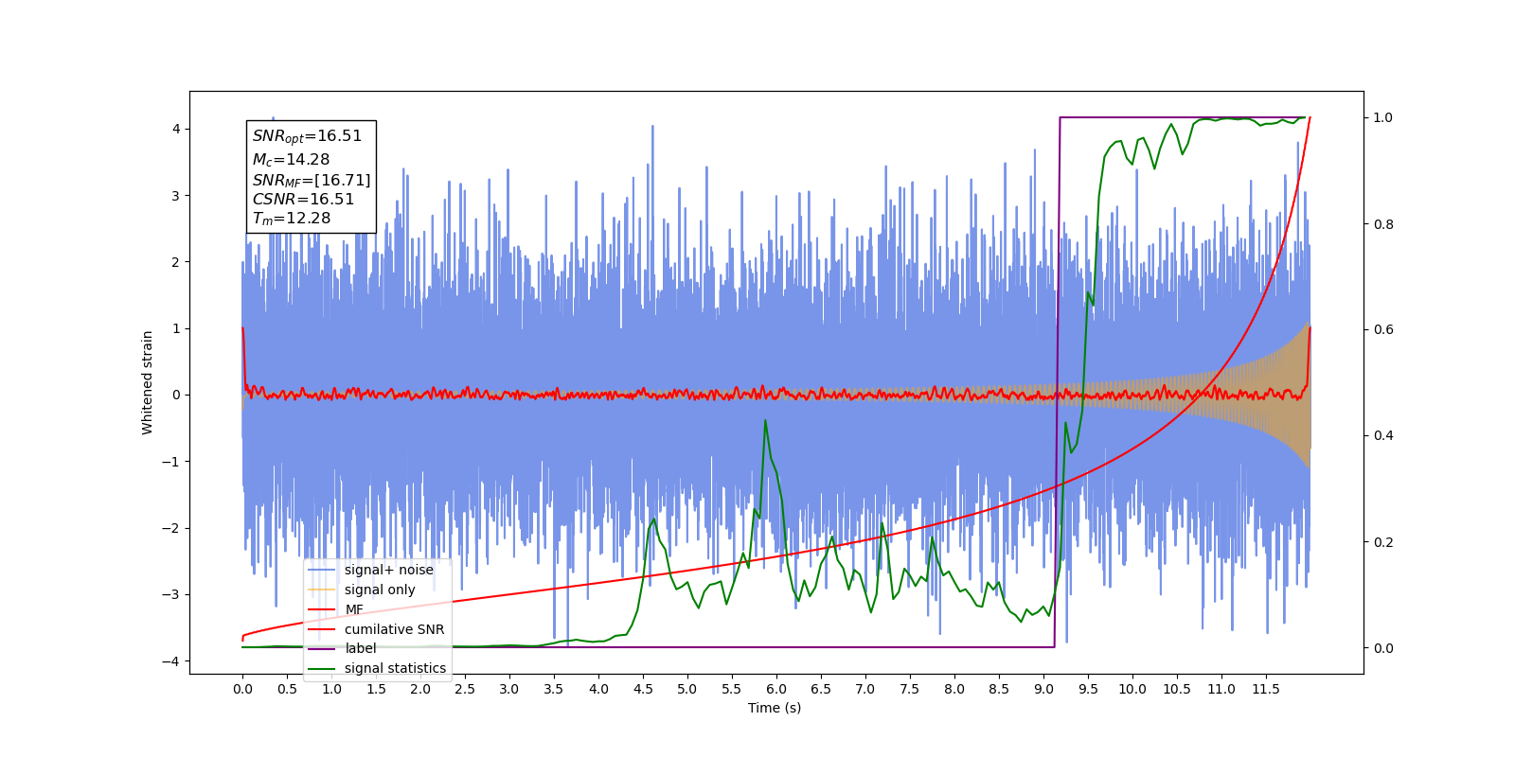
Task: Click the x-axis tick label 6.0
Action: coord(776,689)
